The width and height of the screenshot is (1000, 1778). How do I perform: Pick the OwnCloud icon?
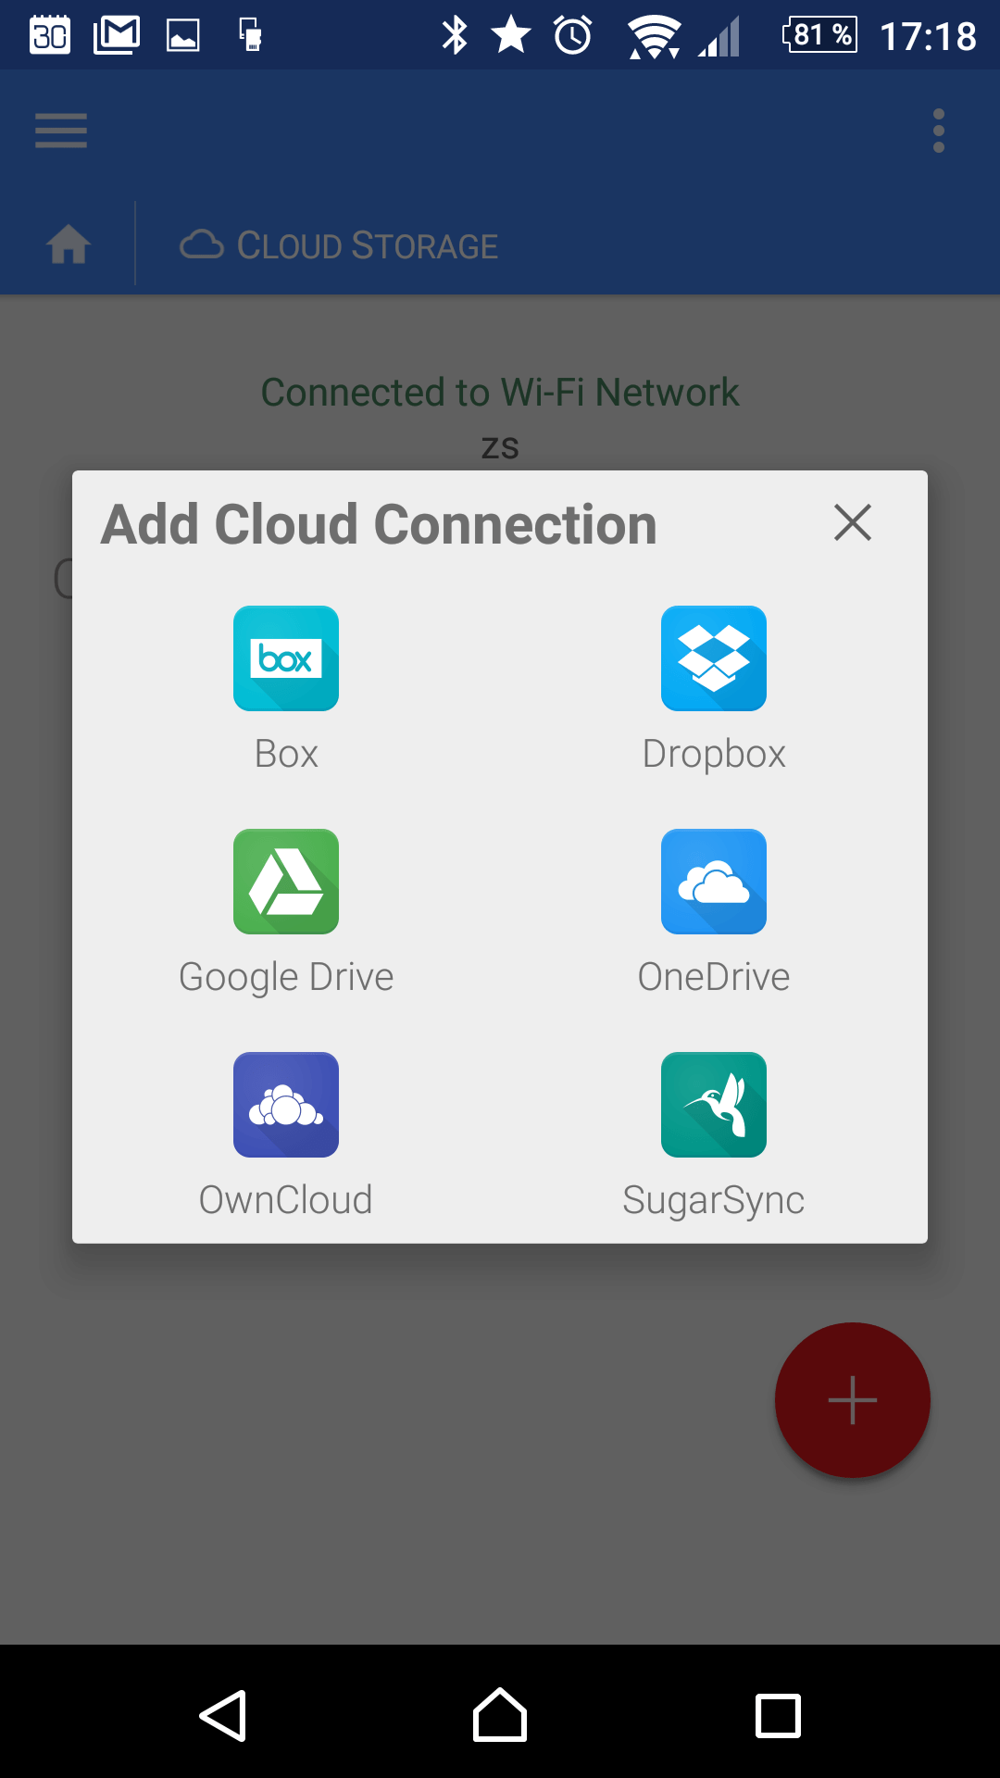pyautogui.click(x=286, y=1105)
